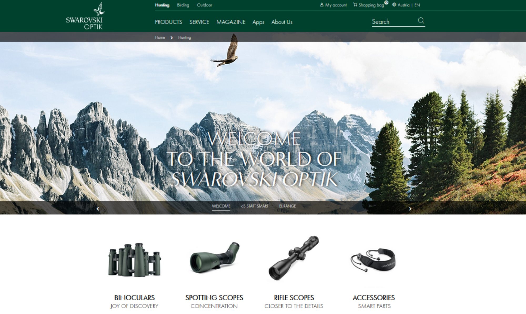Go back using the left carousel arrow

click(98, 208)
